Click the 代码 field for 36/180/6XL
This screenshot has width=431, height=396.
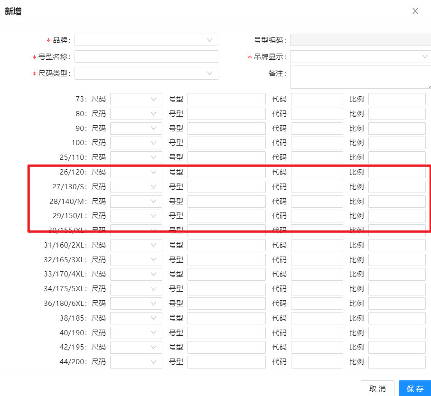pos(317,304)
